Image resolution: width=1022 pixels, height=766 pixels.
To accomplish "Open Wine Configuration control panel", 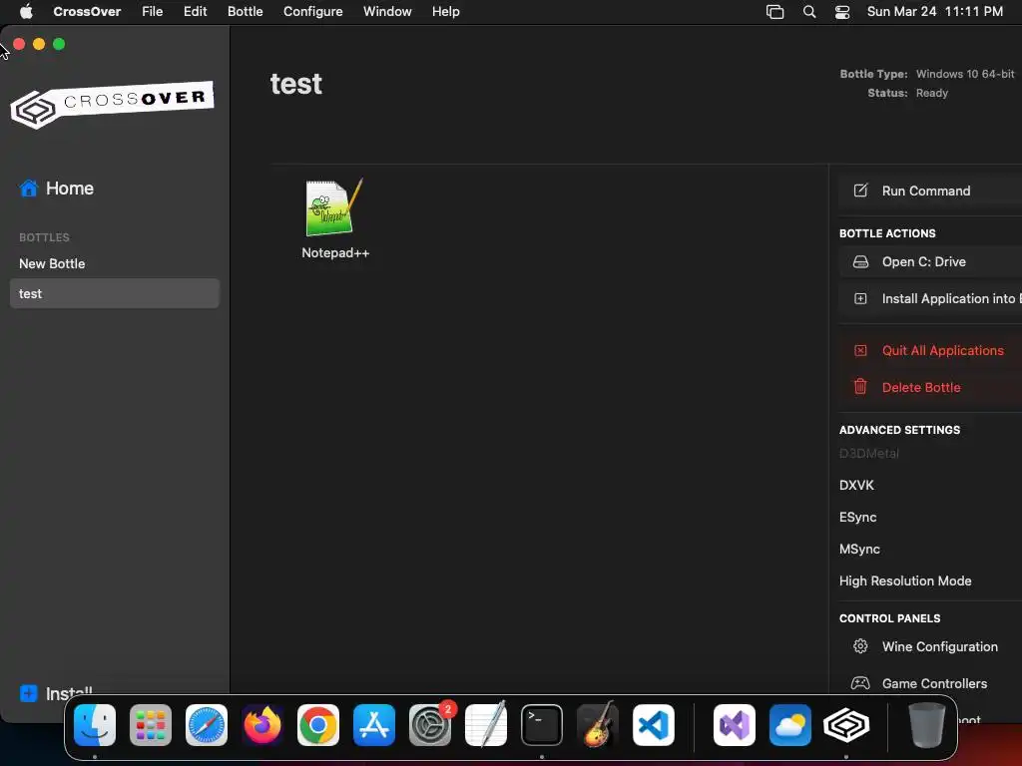I will click(930, 646).
